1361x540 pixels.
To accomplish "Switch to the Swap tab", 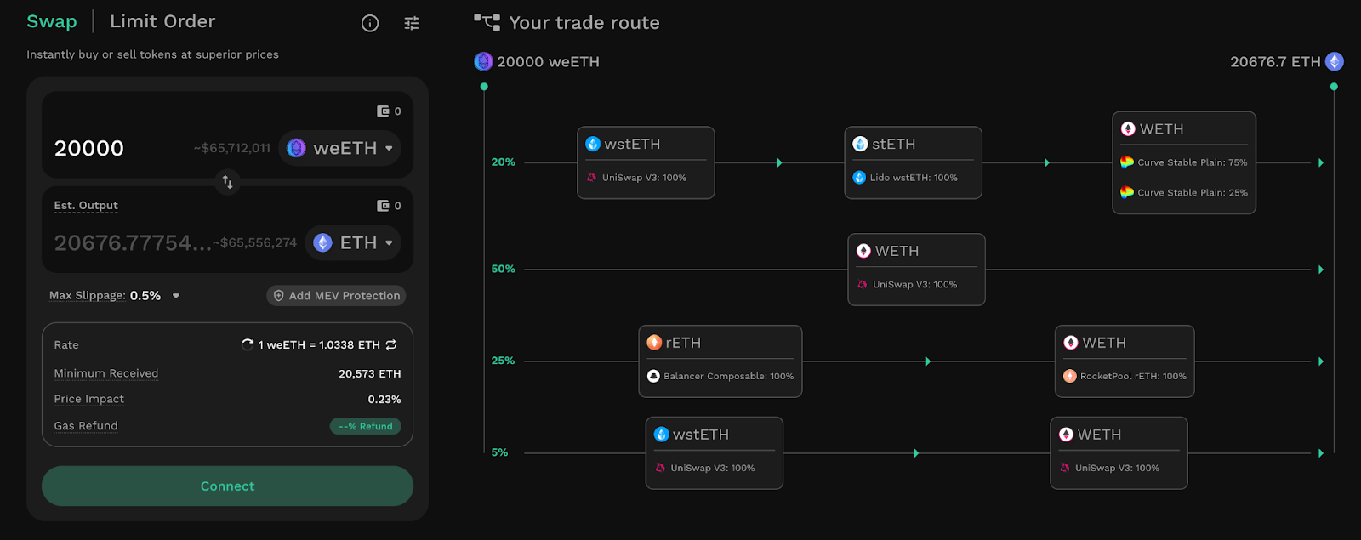I will [52, 21].
